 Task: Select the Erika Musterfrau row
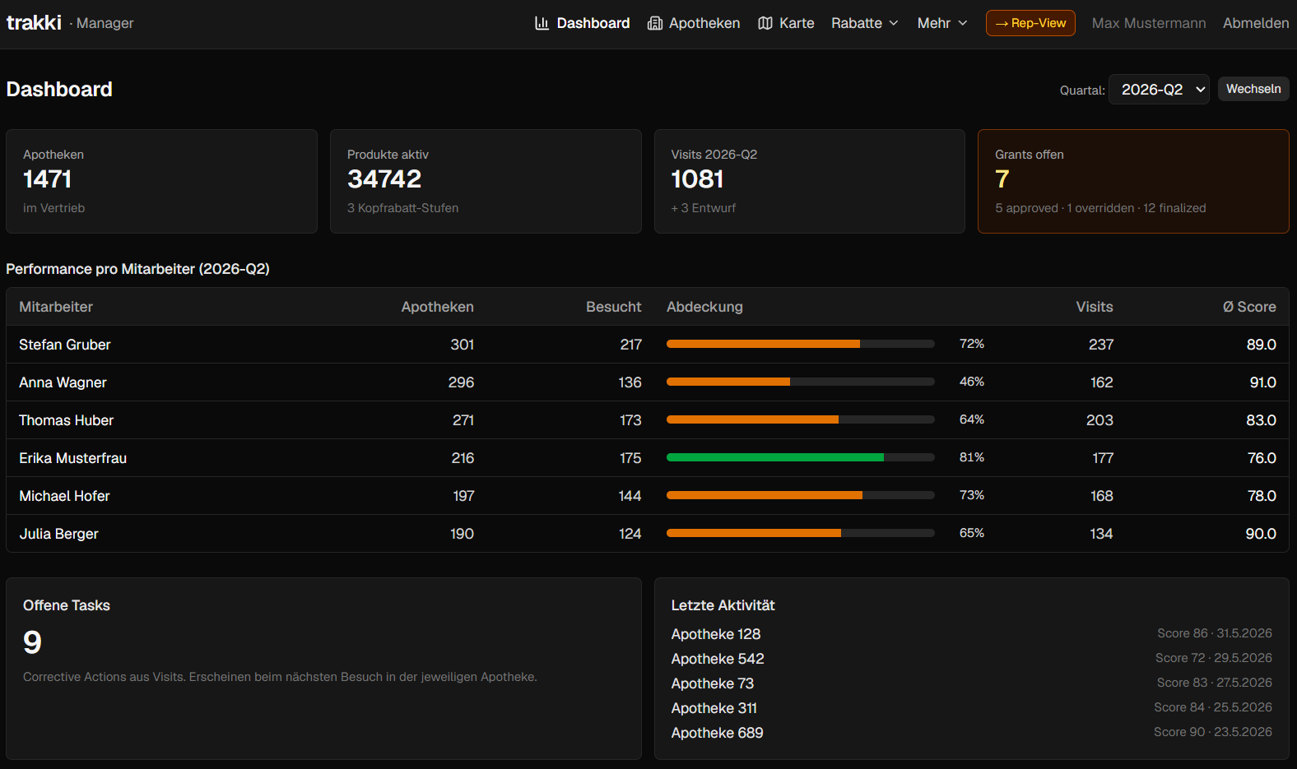(648, 458)
